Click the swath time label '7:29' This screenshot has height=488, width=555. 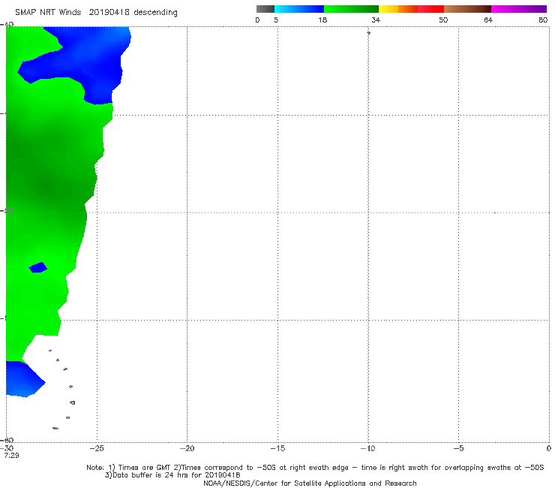(x=12, y=456)
